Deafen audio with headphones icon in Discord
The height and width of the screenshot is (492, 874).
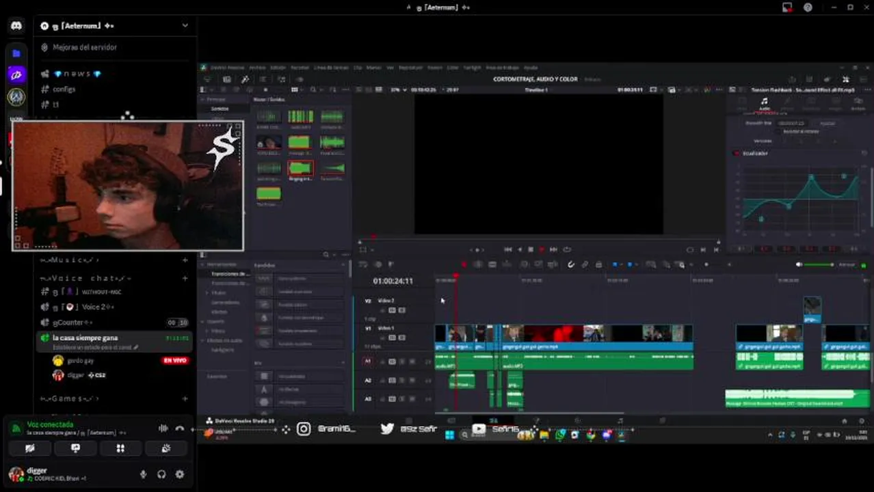coord(161,474)
